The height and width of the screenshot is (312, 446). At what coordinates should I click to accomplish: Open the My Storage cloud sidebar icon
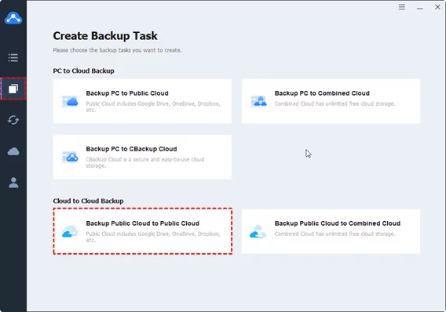point(13,151)
